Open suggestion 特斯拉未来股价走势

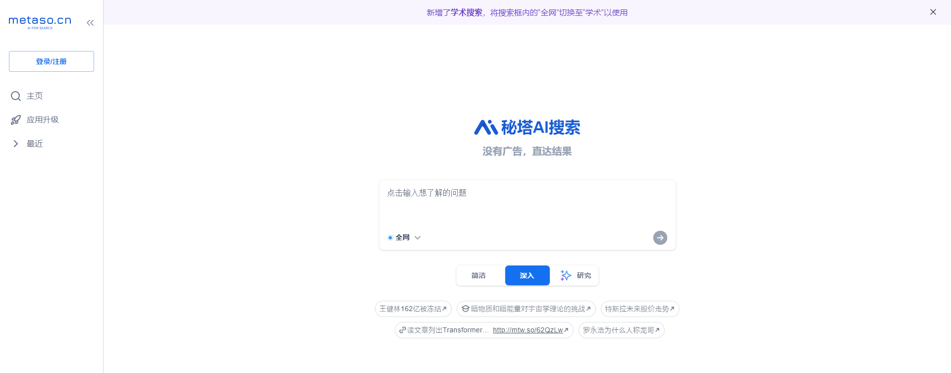coord(640,309)
